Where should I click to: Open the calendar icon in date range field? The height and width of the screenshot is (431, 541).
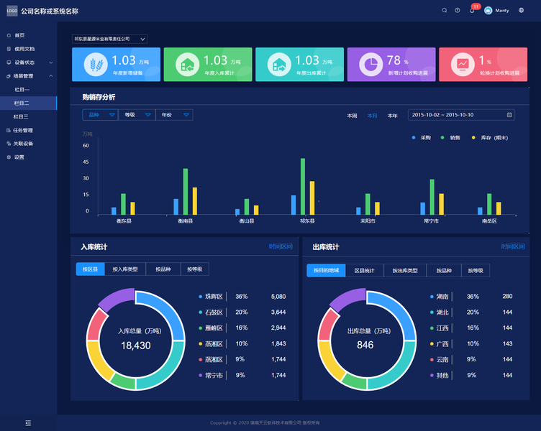[509, 115]
